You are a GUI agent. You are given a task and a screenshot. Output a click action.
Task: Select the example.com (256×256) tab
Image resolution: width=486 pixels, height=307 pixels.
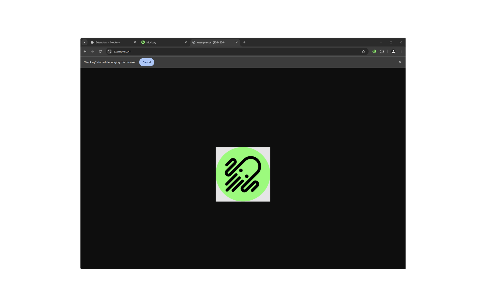(215, 42)
